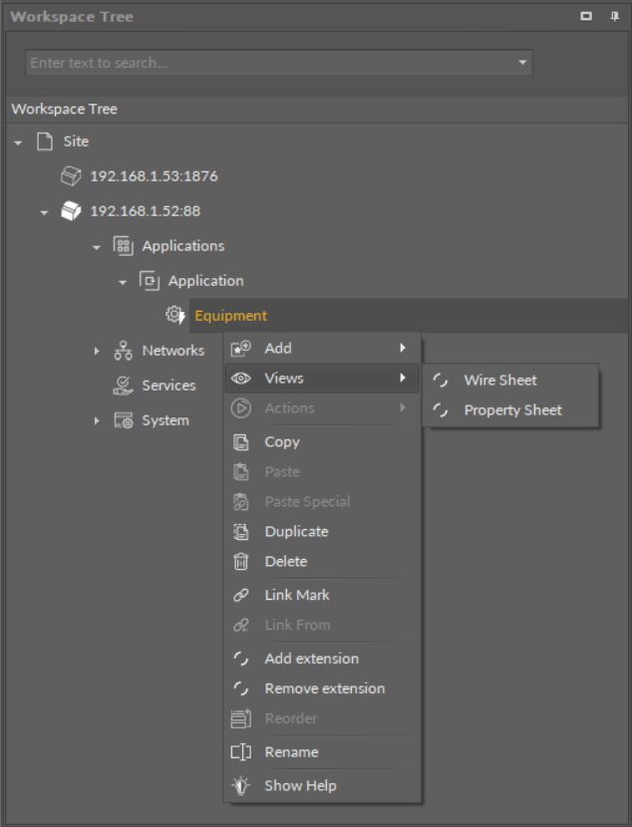The width and height of the screenshot is (632, 827).
Task: Choose Remove extension from context menu
Action: click(324, 689)
